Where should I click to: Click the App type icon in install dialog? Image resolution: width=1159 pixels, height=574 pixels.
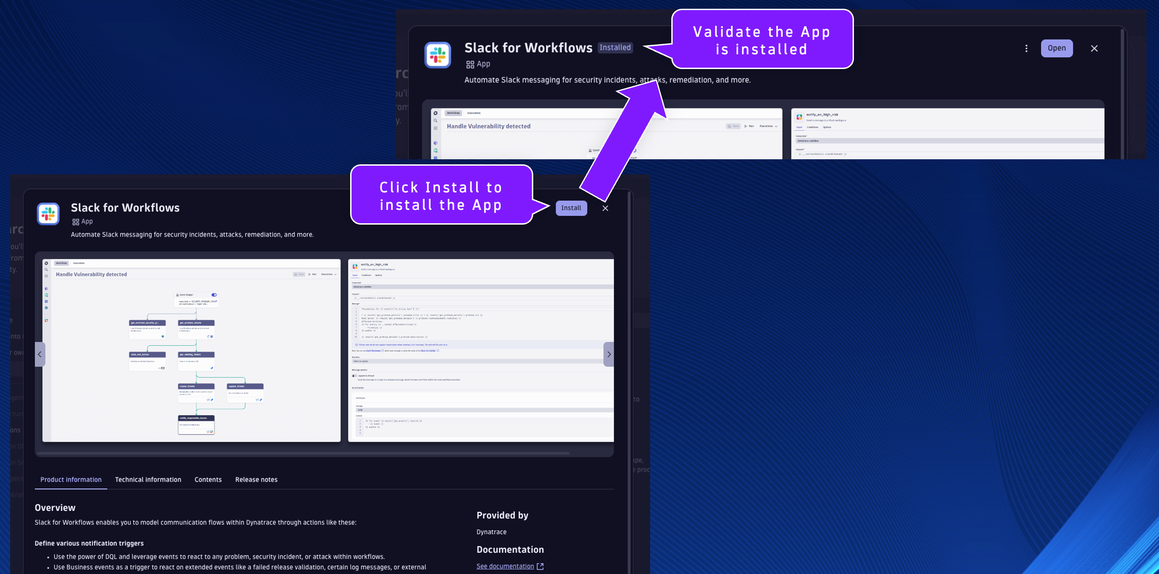click(75, 222)
